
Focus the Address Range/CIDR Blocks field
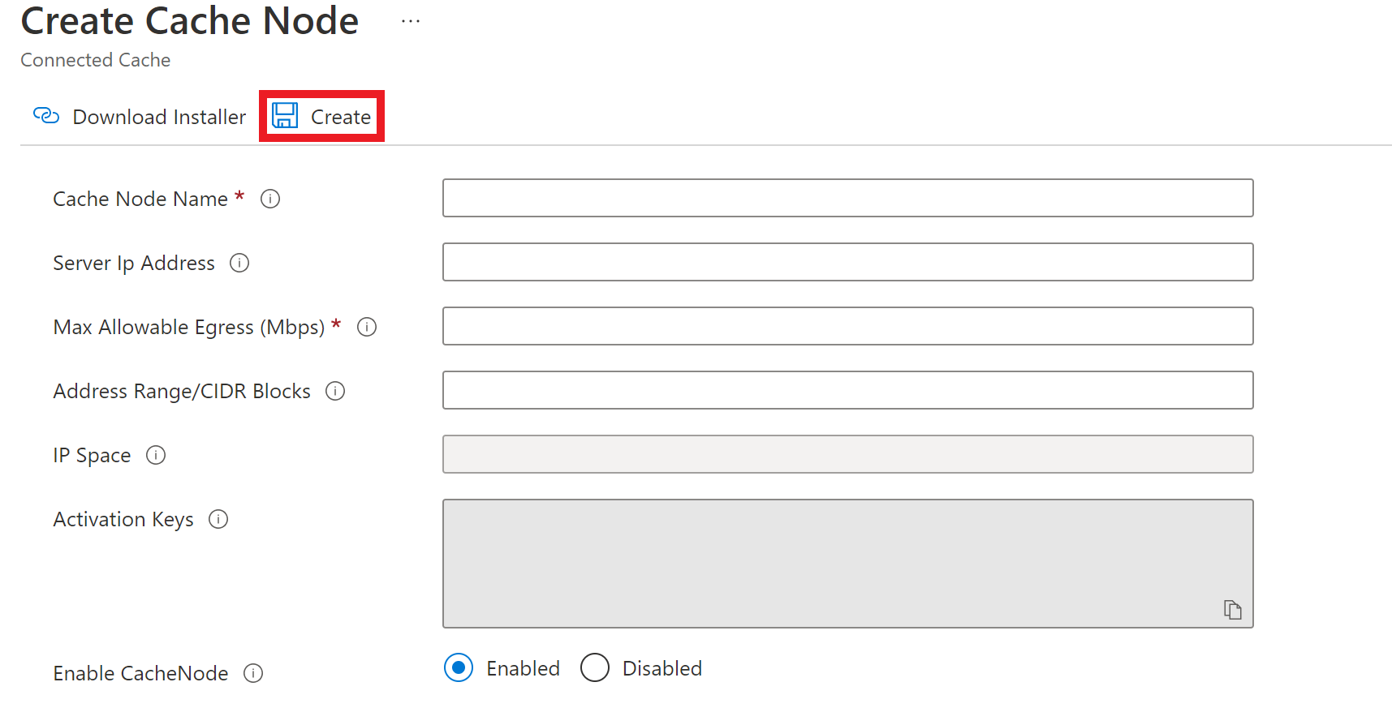[x=847, y=390]
